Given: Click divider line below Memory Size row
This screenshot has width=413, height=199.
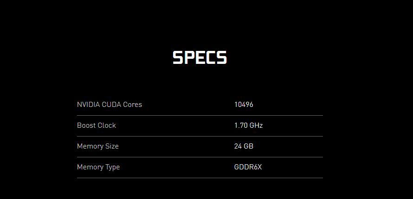Looking at the screenshot, I should click(x=200, y=157).
